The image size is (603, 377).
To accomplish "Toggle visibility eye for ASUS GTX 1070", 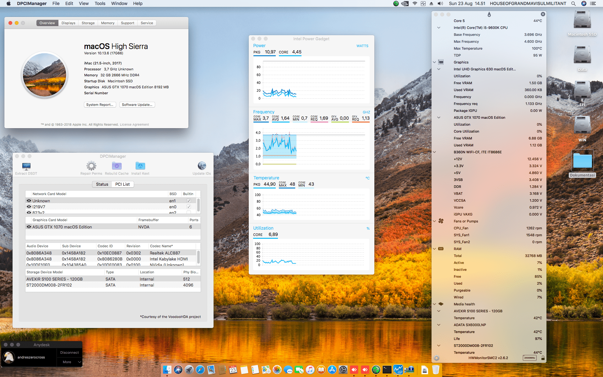I will tap(29, 227).
